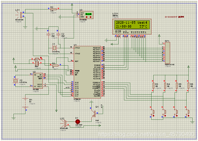Click the push button under R6
The image size is (198, 141).
pos(187,112)
